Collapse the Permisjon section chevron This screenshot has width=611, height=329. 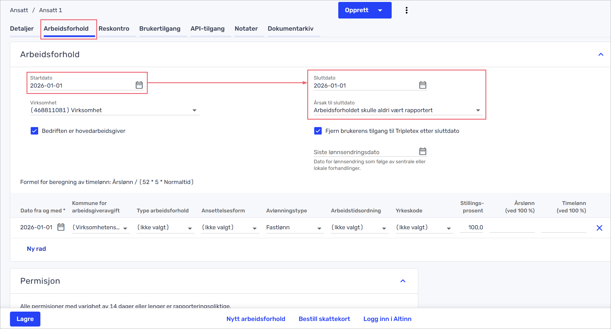tap(403, 281)
